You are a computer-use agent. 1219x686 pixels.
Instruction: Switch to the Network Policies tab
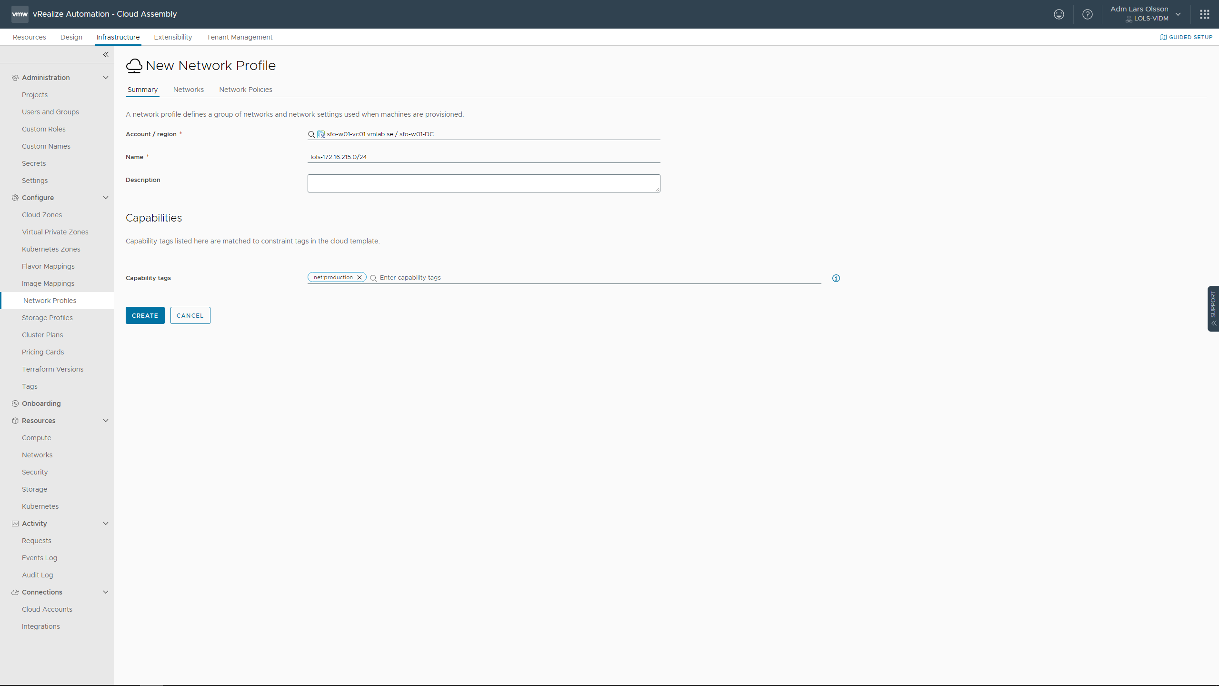pyautogui.click(x=246, y=90)
